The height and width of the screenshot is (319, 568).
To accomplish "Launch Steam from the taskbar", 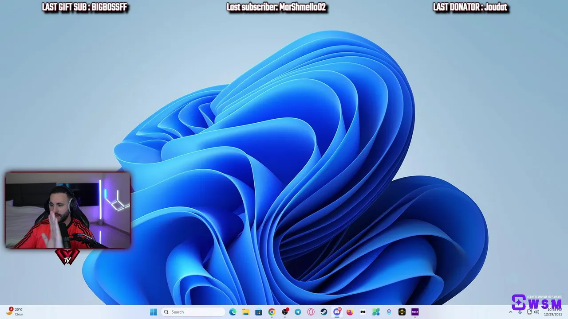I will [324, 312].
